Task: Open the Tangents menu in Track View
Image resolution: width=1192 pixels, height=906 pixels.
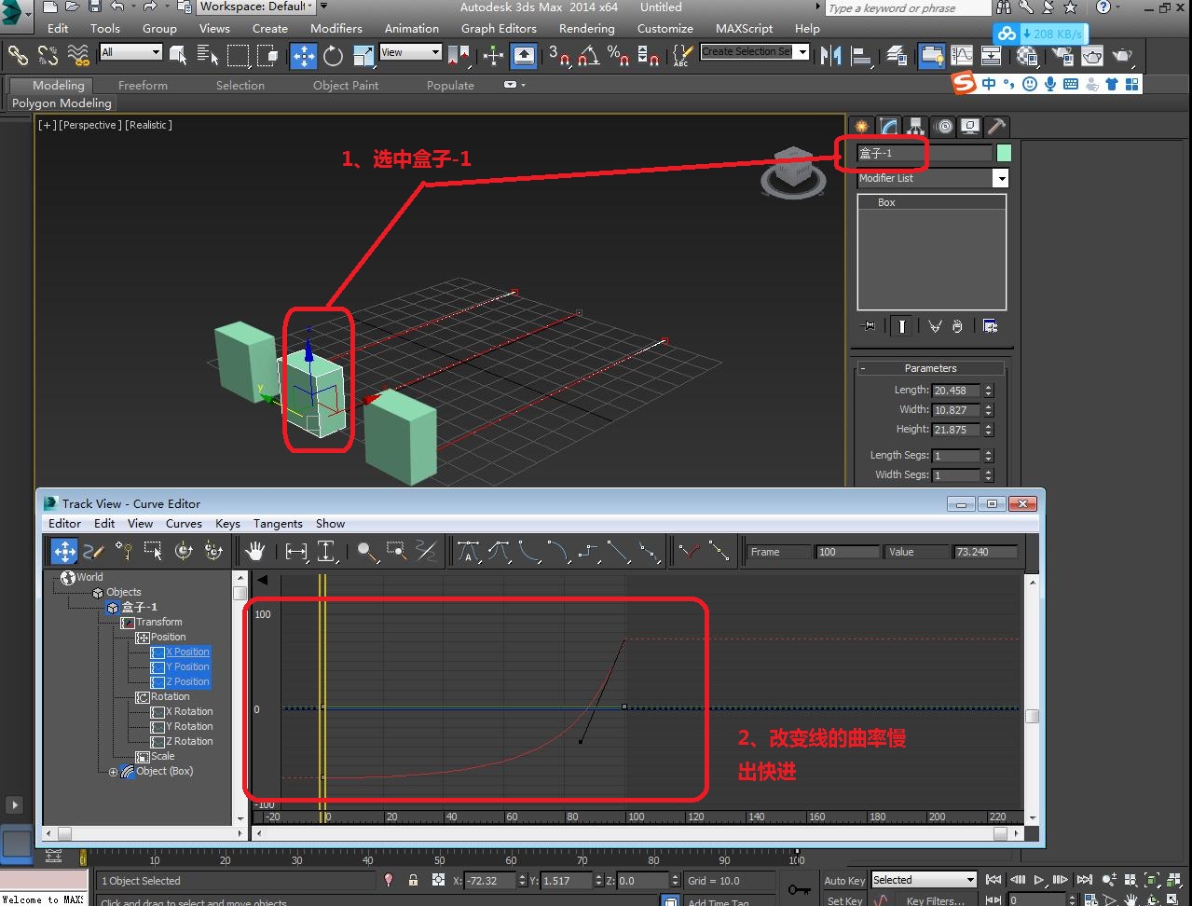Action: [278, 524]
